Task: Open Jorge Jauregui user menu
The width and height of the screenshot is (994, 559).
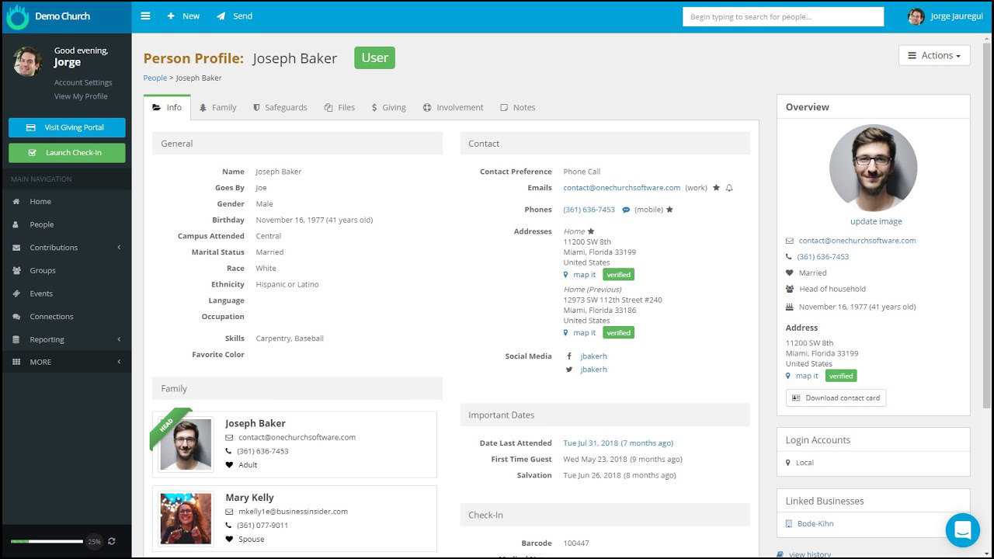Action: point(945,16)
